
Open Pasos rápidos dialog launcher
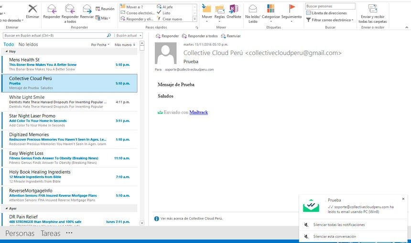click(x=197, y=27)
